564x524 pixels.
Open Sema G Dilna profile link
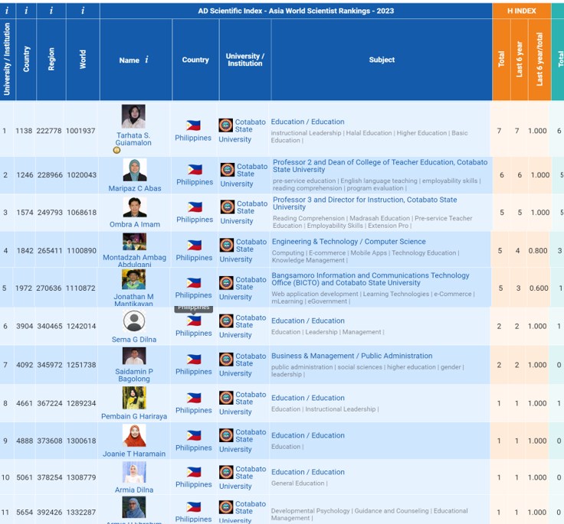[134, 340]
